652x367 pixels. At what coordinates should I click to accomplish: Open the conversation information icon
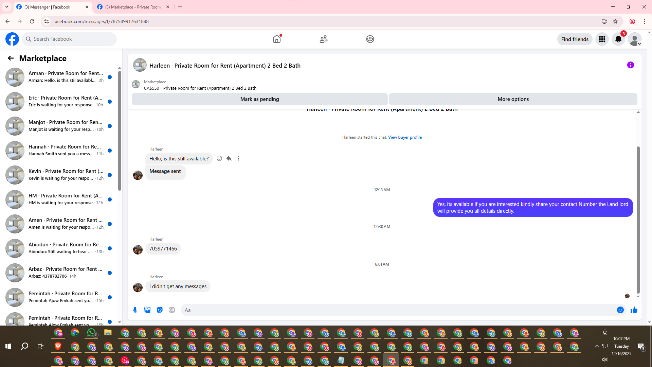[x=631, y=65]
